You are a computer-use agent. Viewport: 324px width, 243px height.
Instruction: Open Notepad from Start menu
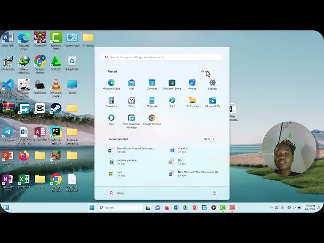152,102
